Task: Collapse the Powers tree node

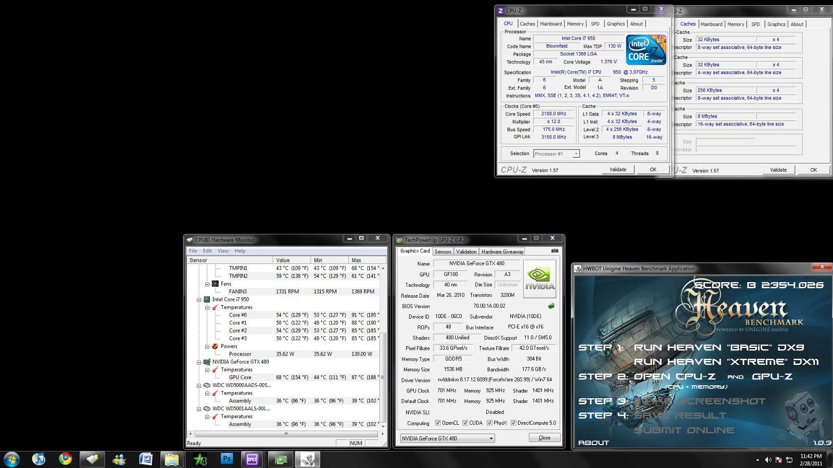Action: tap(207, 347)
